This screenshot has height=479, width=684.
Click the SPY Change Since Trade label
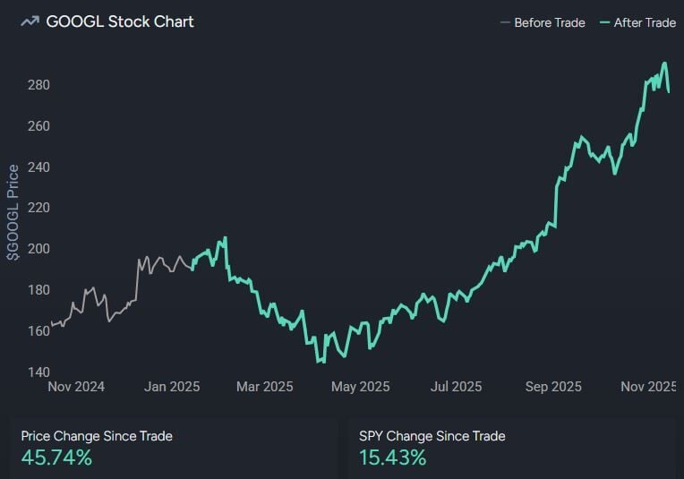[x=432, y=436]
